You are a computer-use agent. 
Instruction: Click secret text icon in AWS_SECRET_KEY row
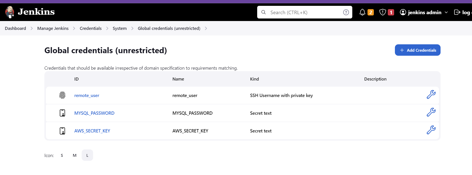coord(62,131)
